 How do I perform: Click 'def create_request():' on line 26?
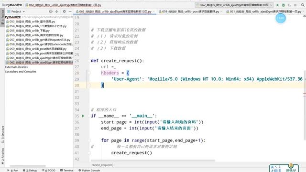(117, 61)
